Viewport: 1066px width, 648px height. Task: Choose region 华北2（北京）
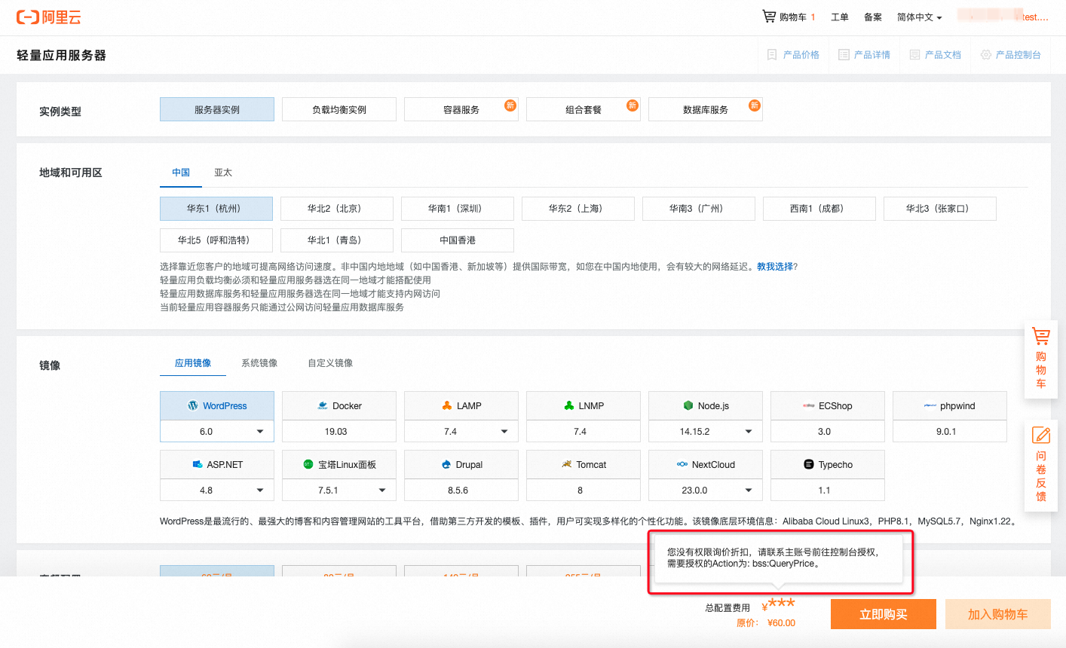[337, 209]
